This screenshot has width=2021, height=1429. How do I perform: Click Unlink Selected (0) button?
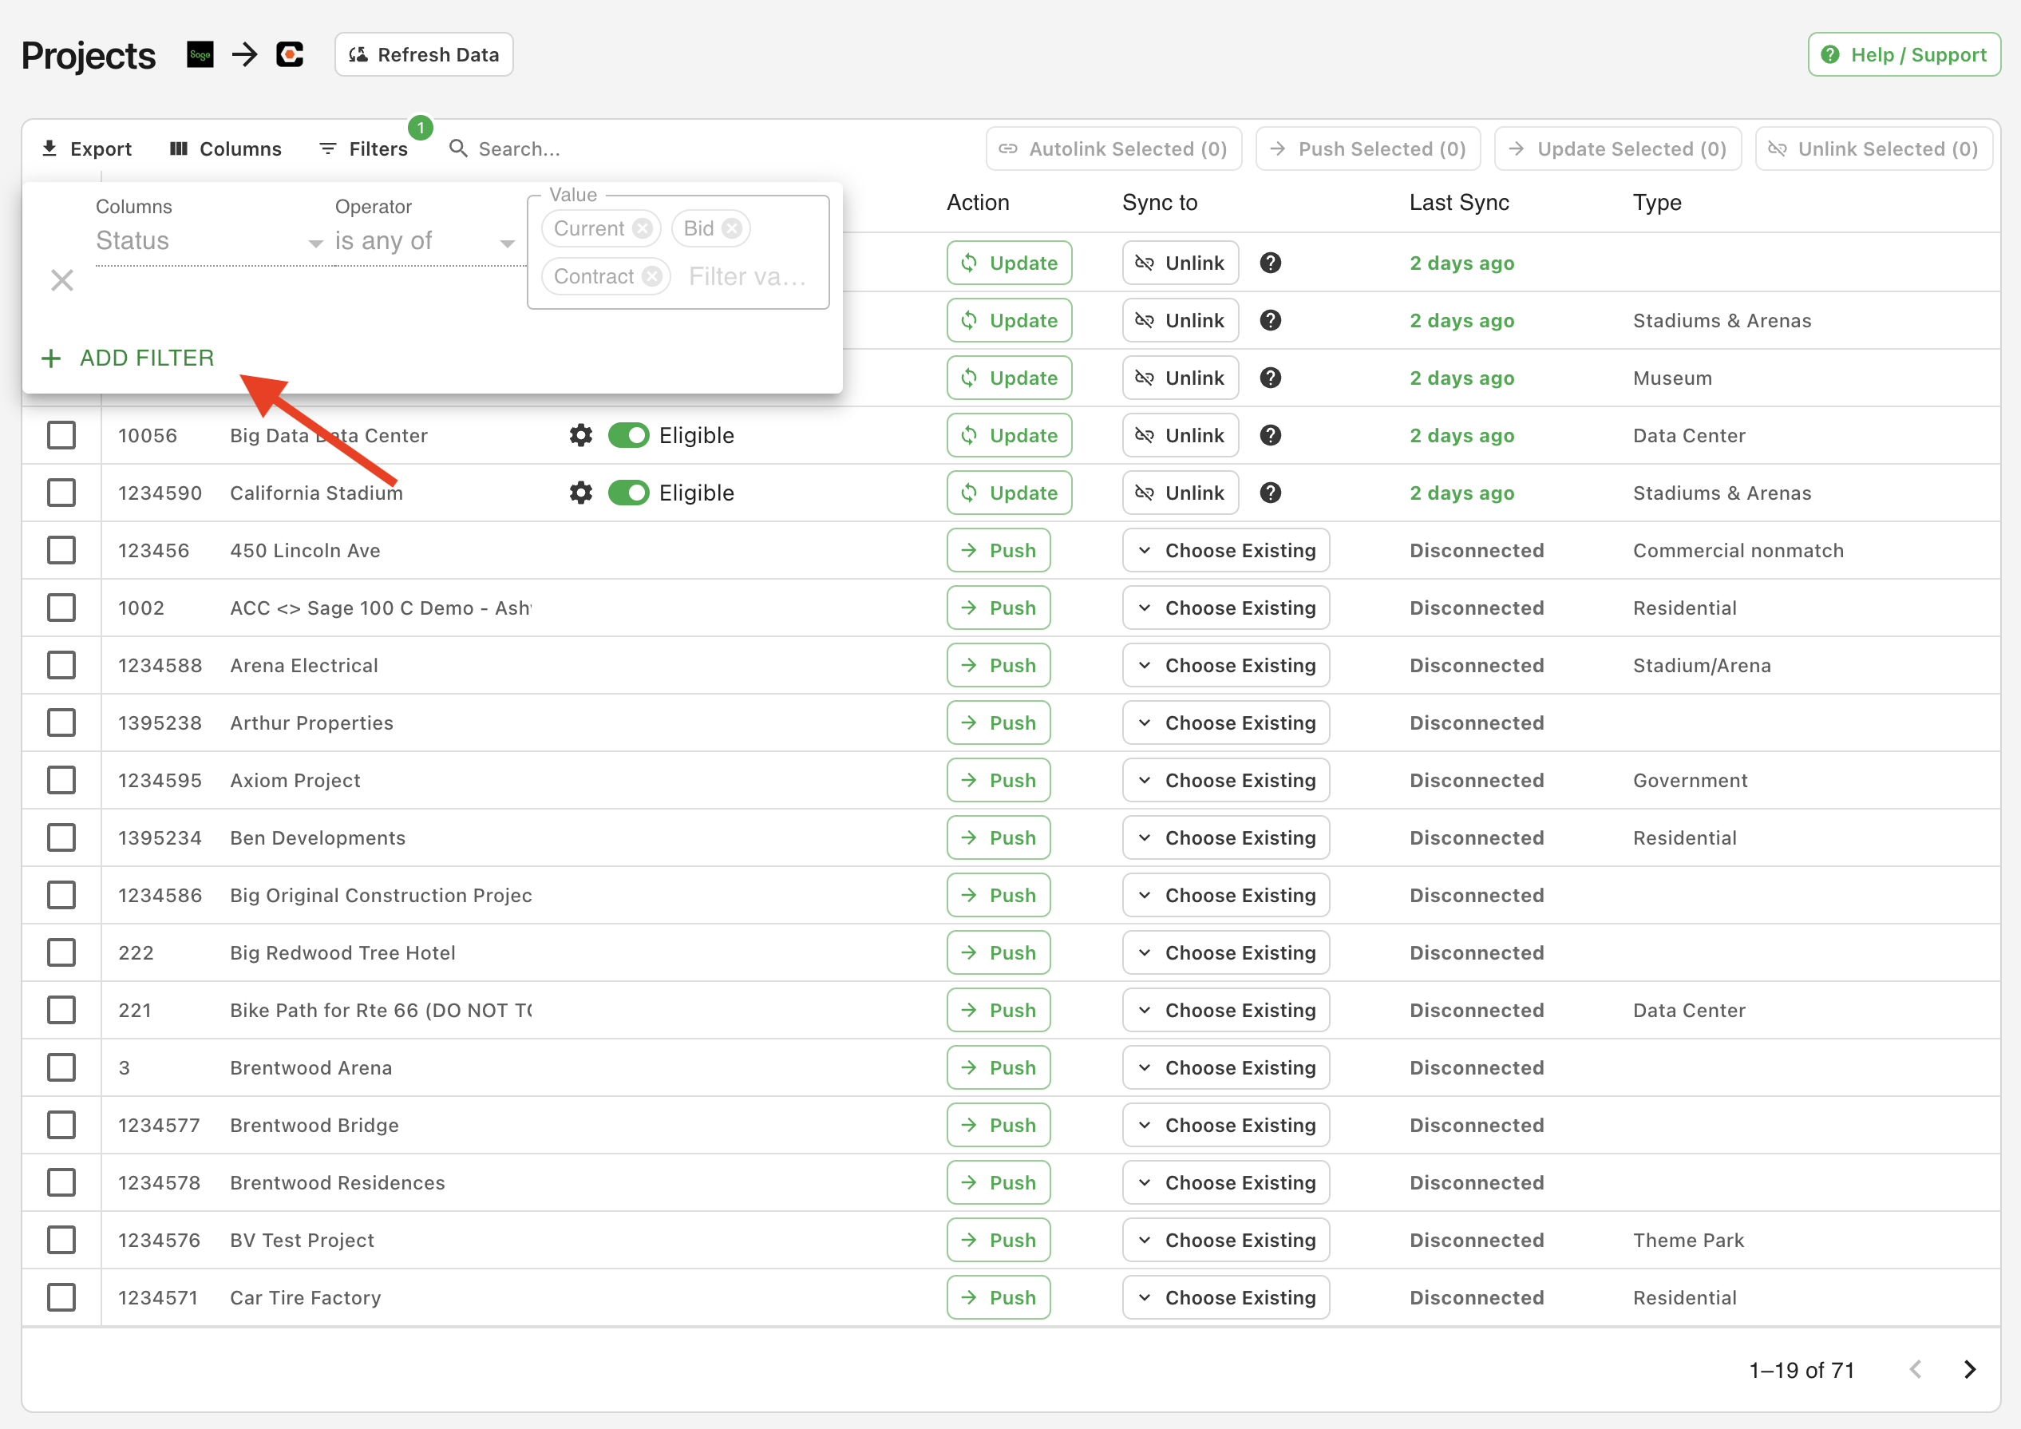point(1874,148)
